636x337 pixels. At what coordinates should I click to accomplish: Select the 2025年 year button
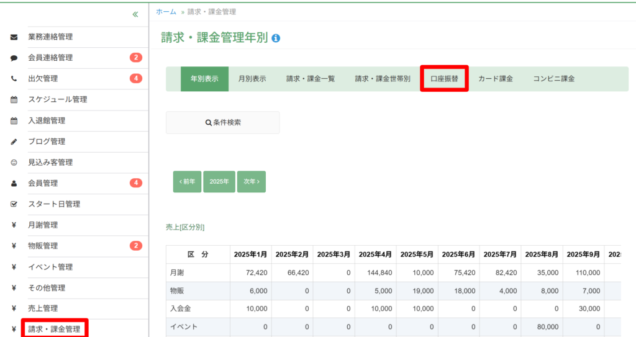pos(219,182)
